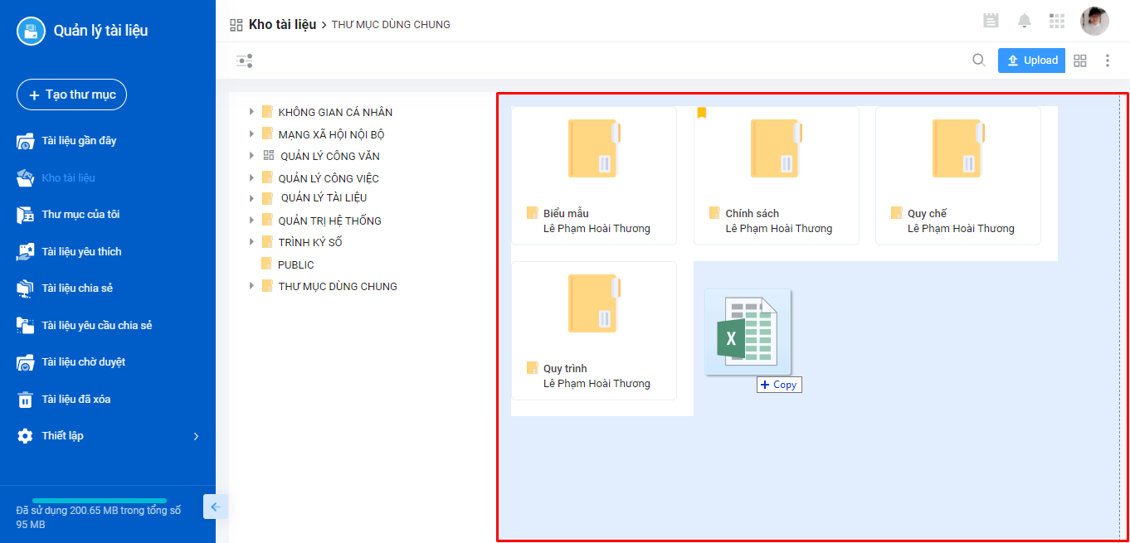Click the grid icon beside Kho tài liệu
The width and height of the screenshot is (1130, 543).
pos(236,25)
